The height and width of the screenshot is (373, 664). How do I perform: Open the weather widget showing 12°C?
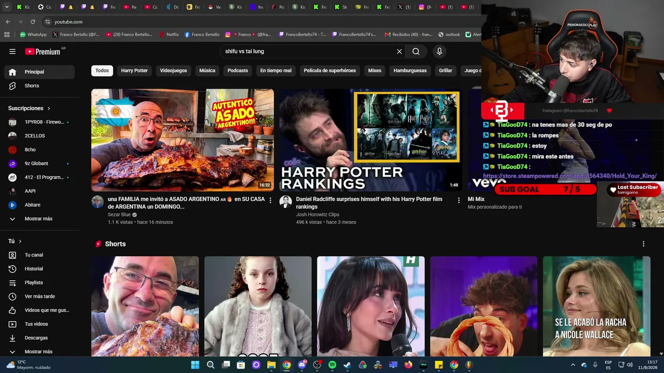[29, 365]
